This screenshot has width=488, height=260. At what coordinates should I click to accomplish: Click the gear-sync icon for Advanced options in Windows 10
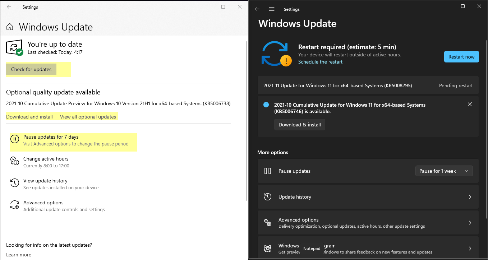pos(14,205)
